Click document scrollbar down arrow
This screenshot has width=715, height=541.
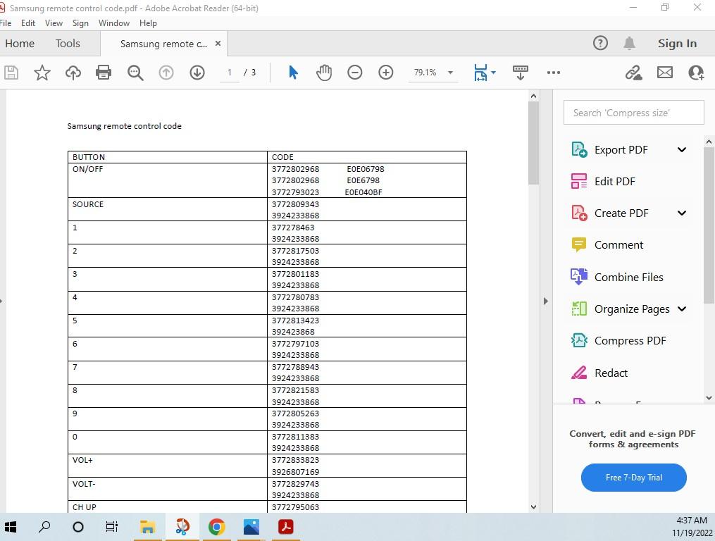click(x=533, y=506)
